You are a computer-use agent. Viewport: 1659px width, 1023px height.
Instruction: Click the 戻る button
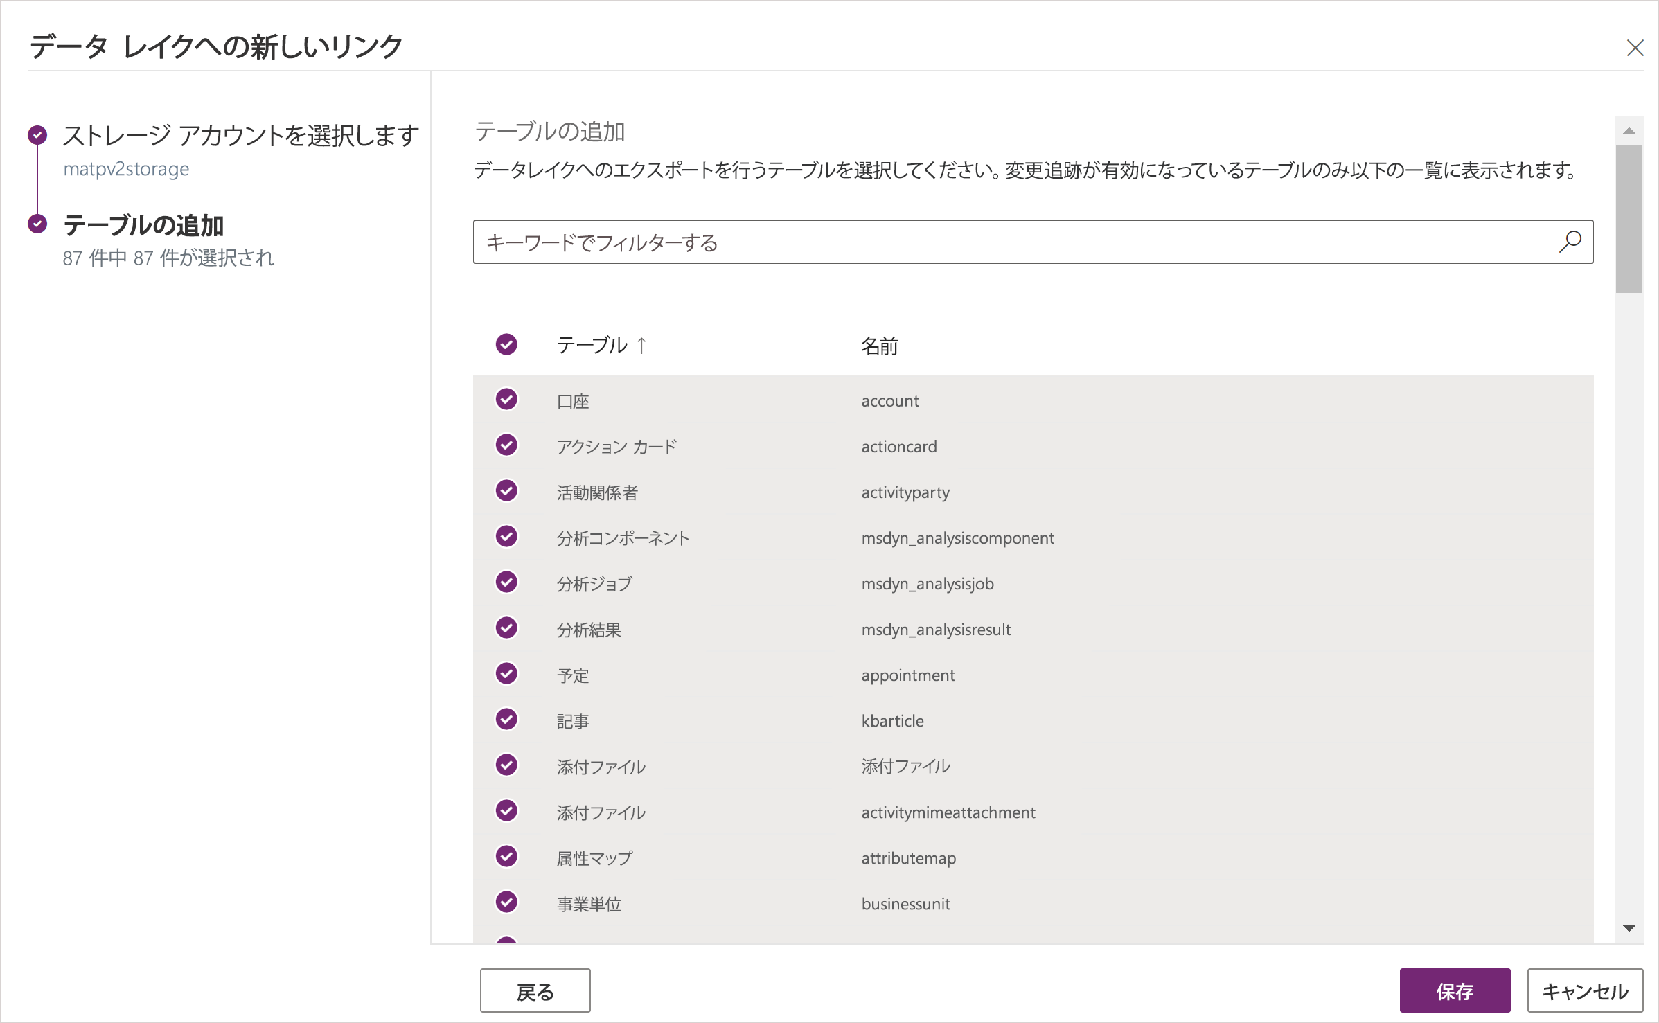tap(535, 990)
